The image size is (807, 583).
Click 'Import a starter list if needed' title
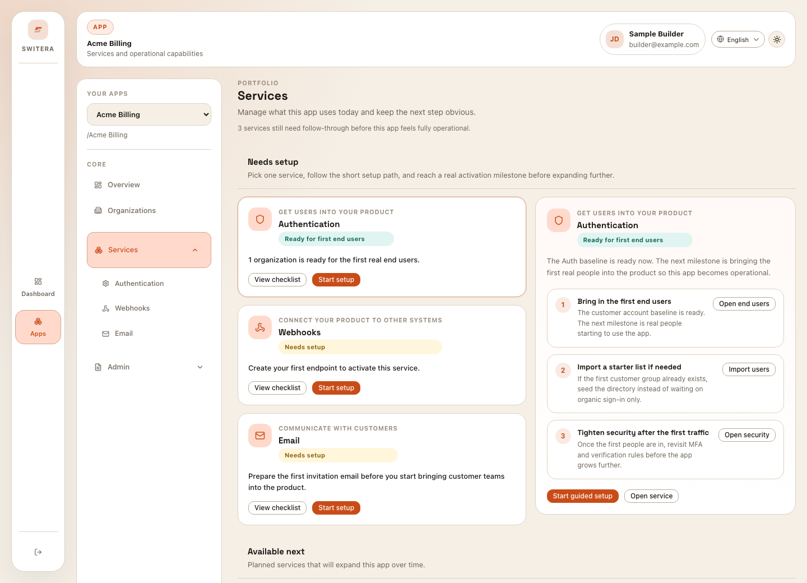coord(629,367)
